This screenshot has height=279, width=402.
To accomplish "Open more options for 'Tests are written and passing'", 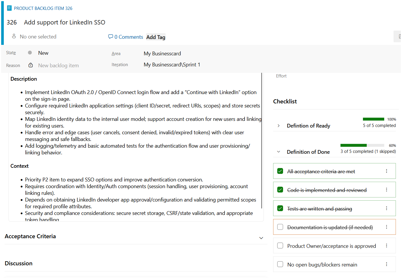I will [x=387, y=208].
